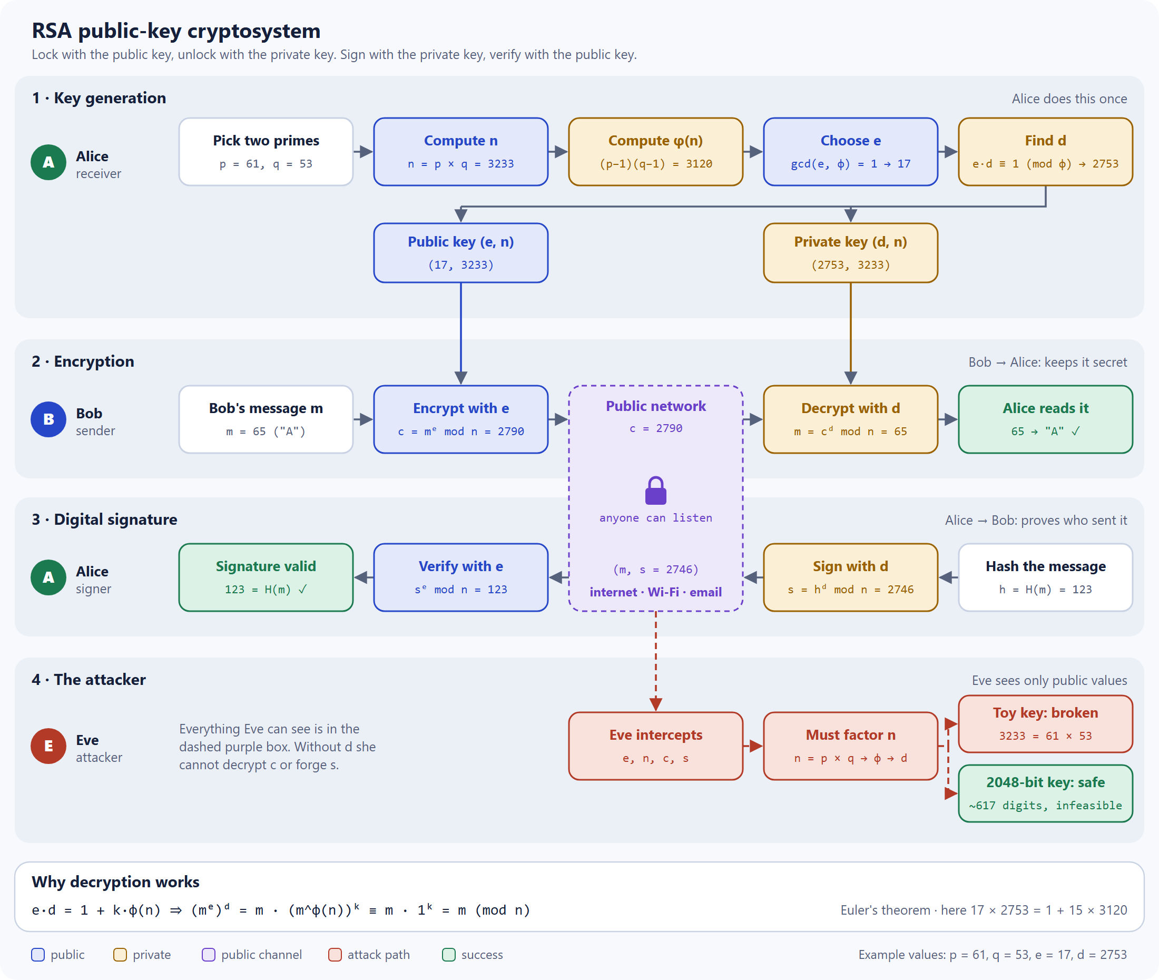Click the 'c = 2790' network value
The image size is (1159, 980).
click(x=656, y=428)
